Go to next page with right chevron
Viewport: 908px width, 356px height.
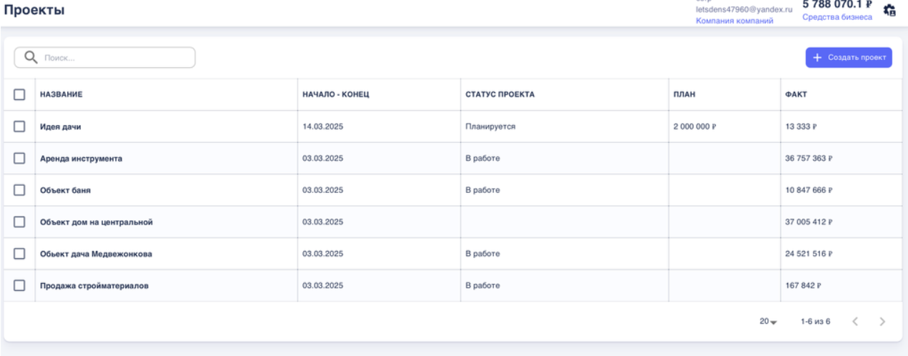(882, 322)
